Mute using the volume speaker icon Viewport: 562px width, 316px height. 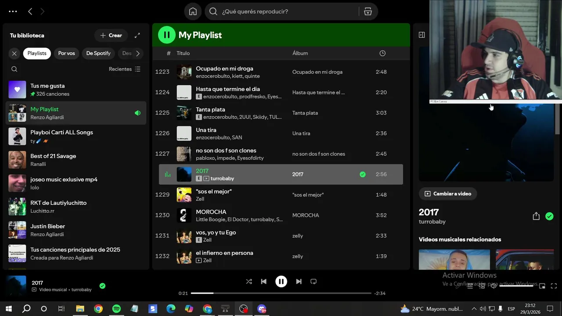494,286
